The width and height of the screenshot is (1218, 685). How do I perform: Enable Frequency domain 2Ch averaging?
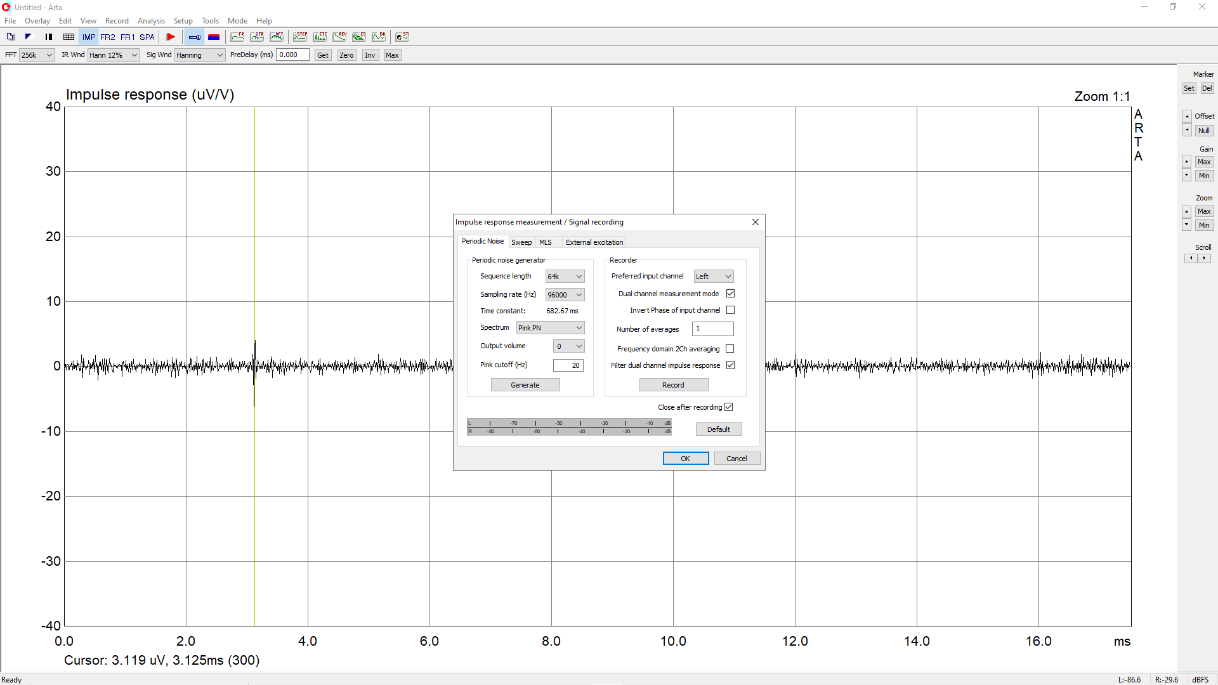(x=730, y=349)
